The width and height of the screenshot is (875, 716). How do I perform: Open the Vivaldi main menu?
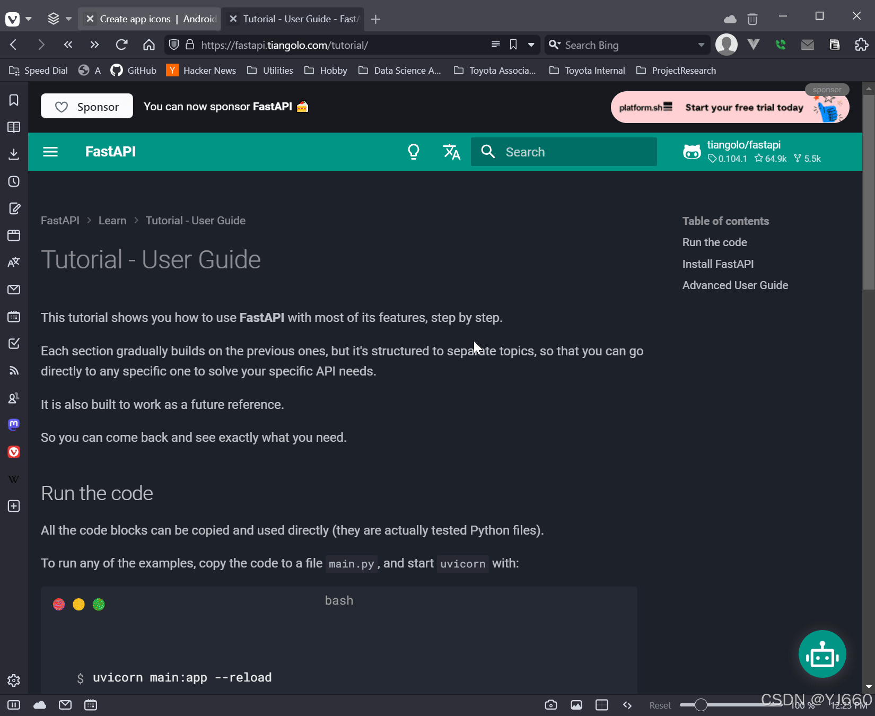pos(13,19)
